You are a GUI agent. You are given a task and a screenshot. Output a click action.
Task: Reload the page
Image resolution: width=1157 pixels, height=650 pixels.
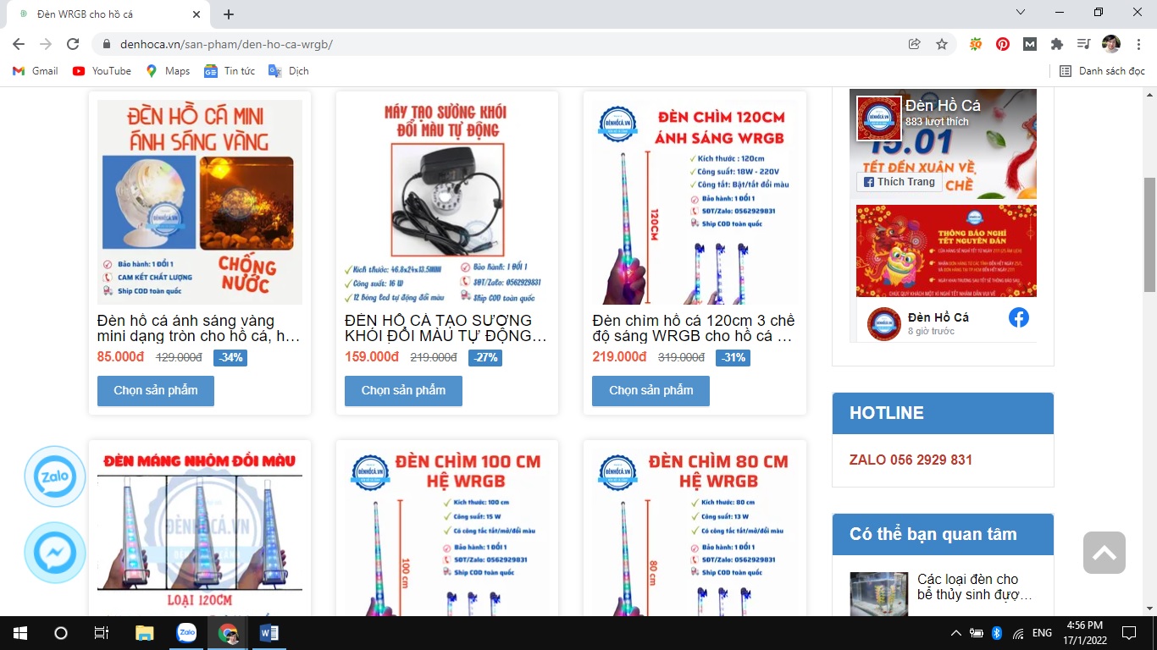(73, 44)
